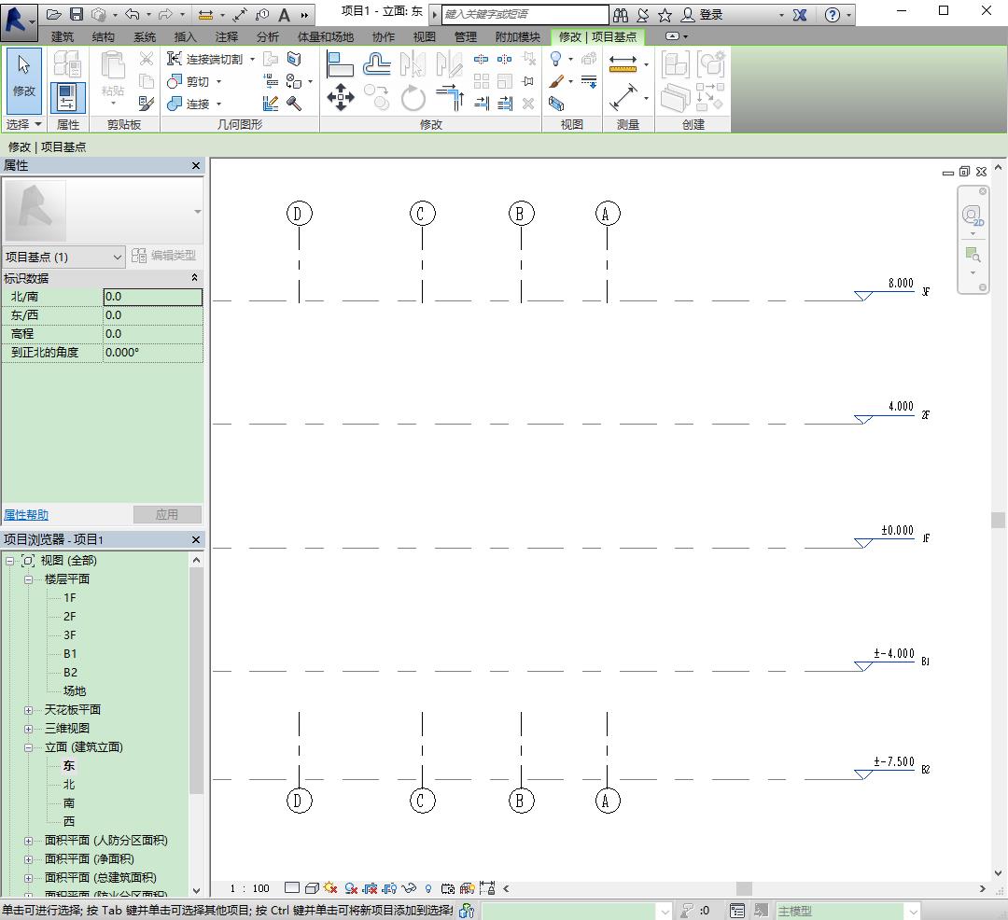Click the star favorites icon in the title bar
The image size is (1008, 920).
(x=665, y=15)
